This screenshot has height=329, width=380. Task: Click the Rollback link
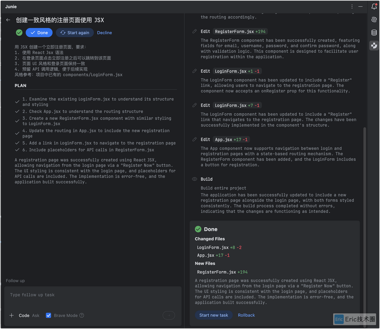point(246,315)
